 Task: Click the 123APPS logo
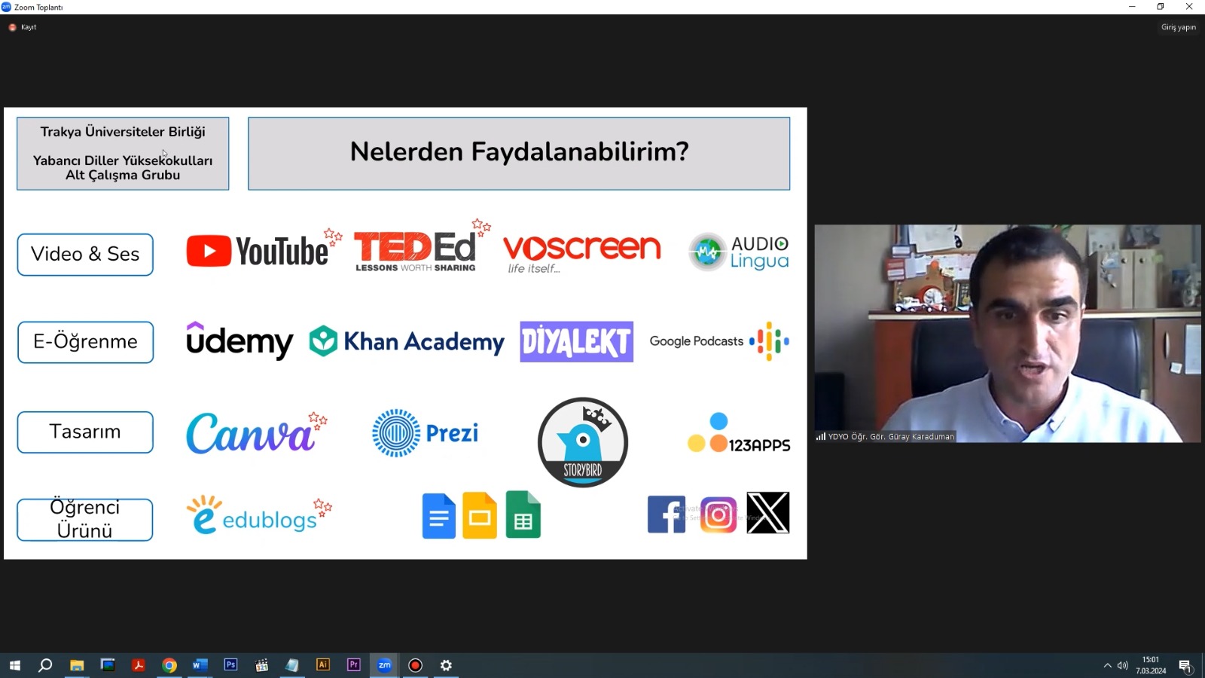(739, 433)
